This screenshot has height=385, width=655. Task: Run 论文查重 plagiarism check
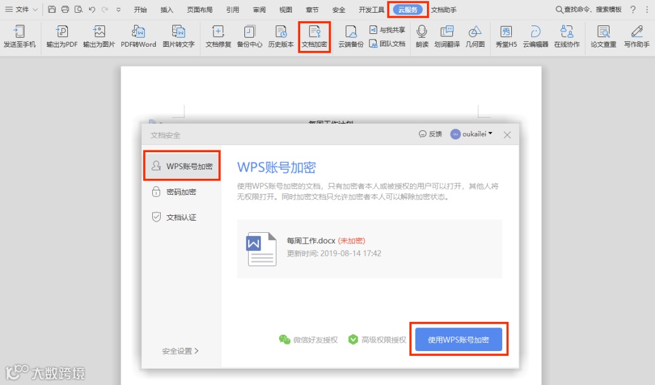pos(603,36)
